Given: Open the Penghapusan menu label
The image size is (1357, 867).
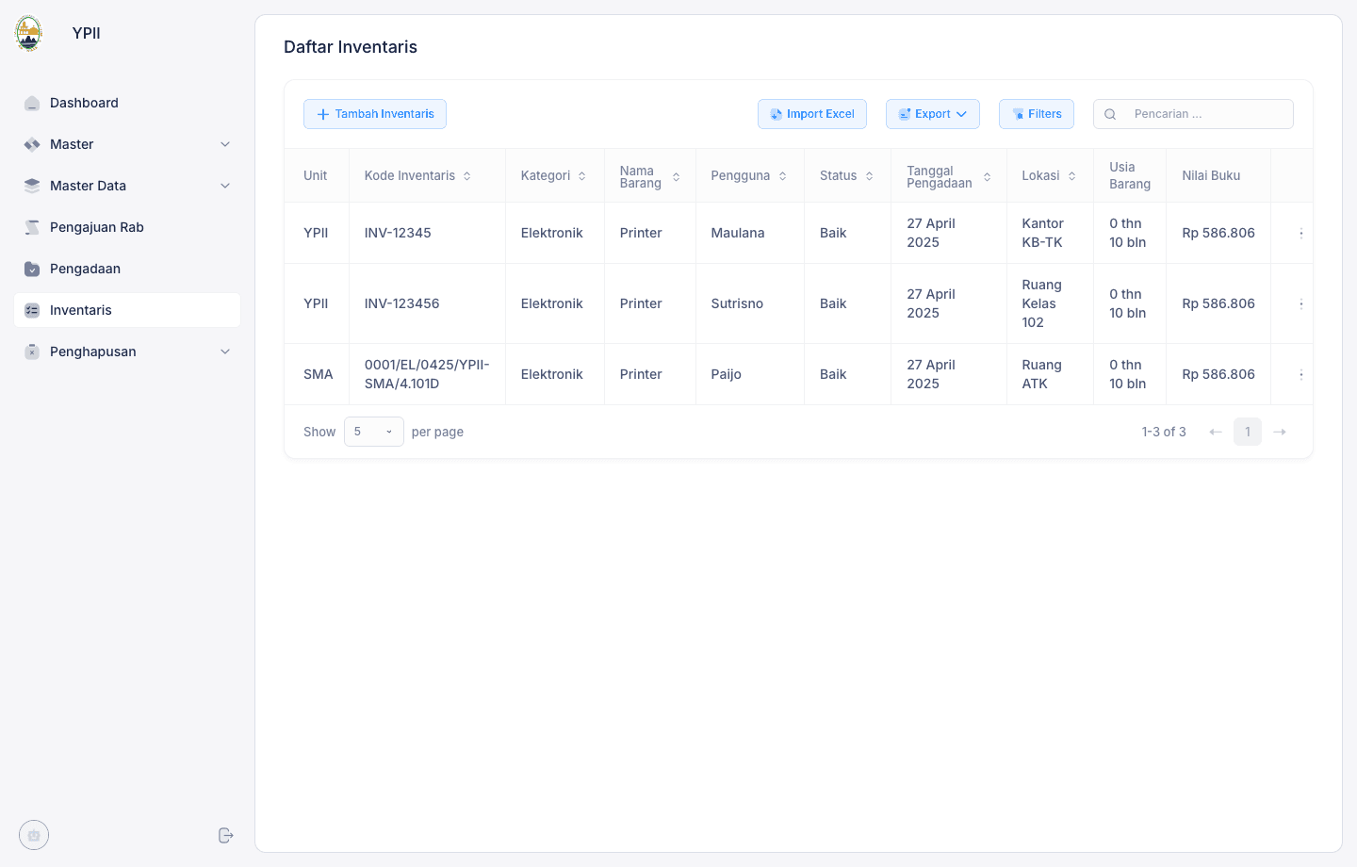Looking at the screenshot, I should [x=93, y=352].
